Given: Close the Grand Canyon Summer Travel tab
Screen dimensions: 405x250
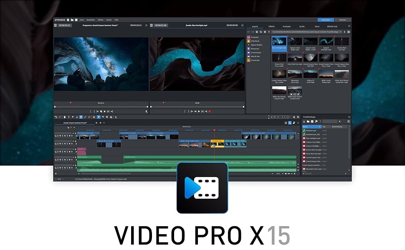Looking at the screenshot, I should tap(96, 123).
